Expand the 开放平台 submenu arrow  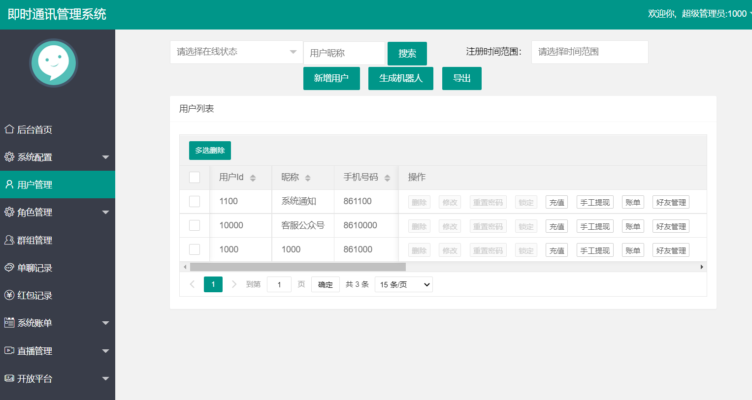coord(105,379)
